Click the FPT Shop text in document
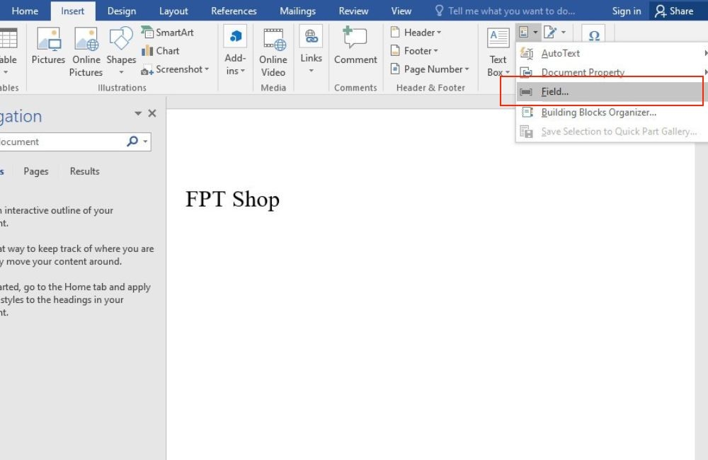The image size is (708, 460). (x=232, y=199)
